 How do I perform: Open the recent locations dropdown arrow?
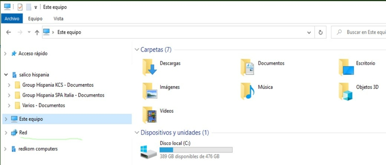[x=29, y=32]
